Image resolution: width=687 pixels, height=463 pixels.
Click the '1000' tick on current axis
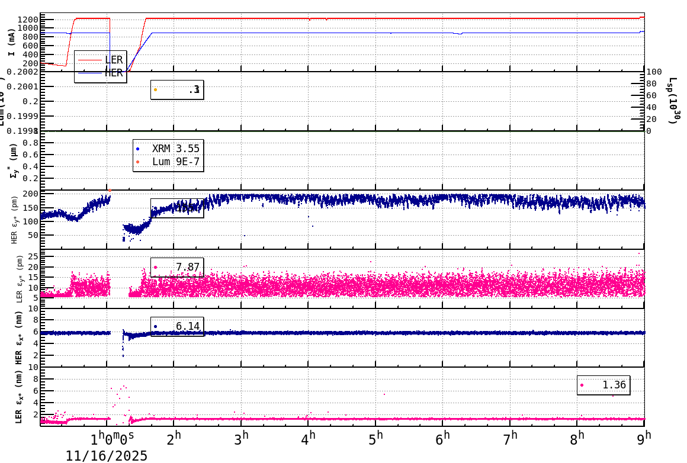tap(28, 28)
